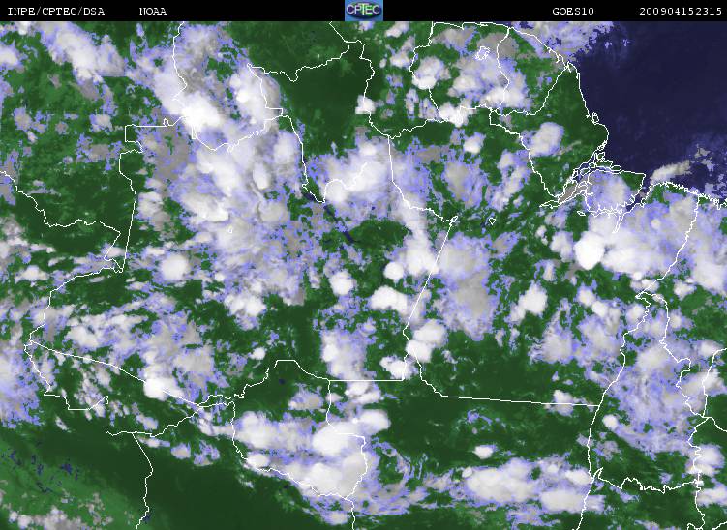Click the bright cloud on the lower-left border line
This screenshot has height=530, width=727.
pyautogui.click(x=155, y=388)
